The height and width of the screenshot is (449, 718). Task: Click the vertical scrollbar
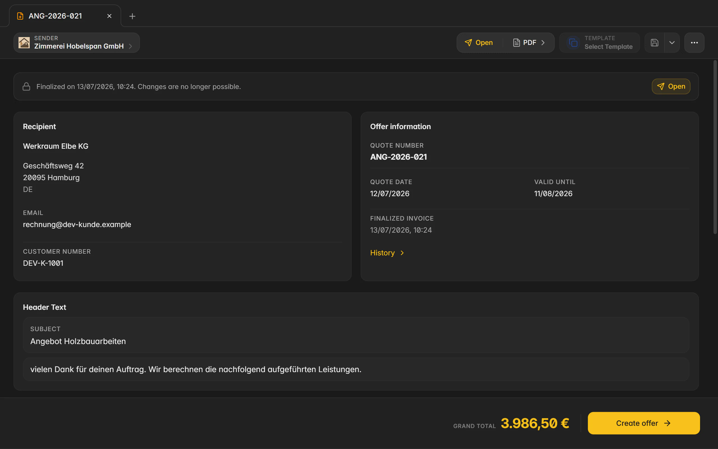point(715,147)
